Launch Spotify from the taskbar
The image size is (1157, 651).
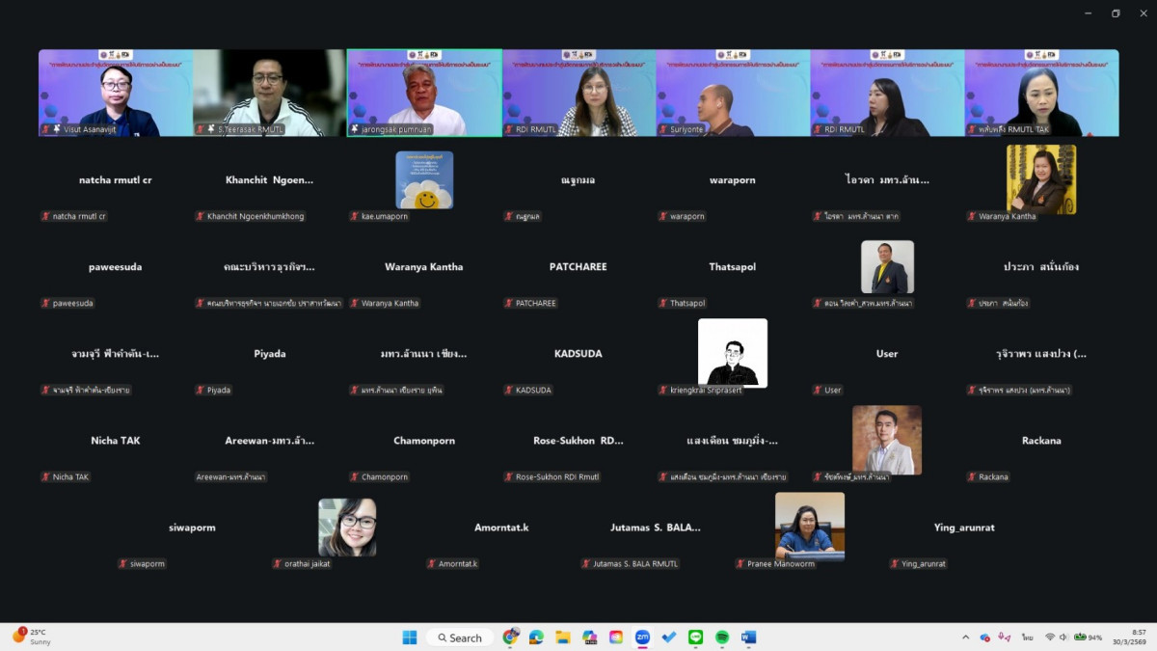[722, 637]
